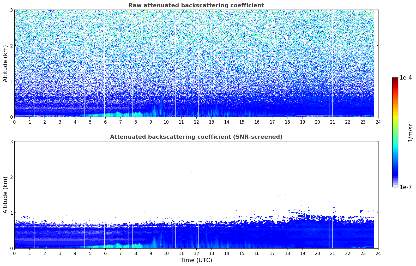The width and height of the screenshot is (416, 266).
Task: Pick the yellow band on the colorbar
Action: coord(395,117)
